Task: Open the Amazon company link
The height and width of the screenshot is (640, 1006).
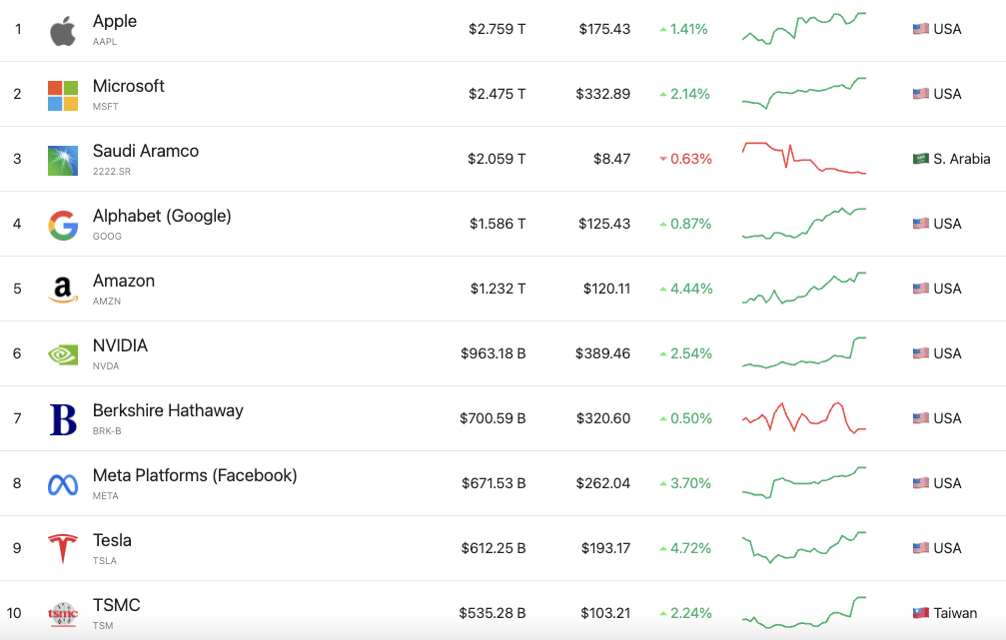Action: pos(124,281)
